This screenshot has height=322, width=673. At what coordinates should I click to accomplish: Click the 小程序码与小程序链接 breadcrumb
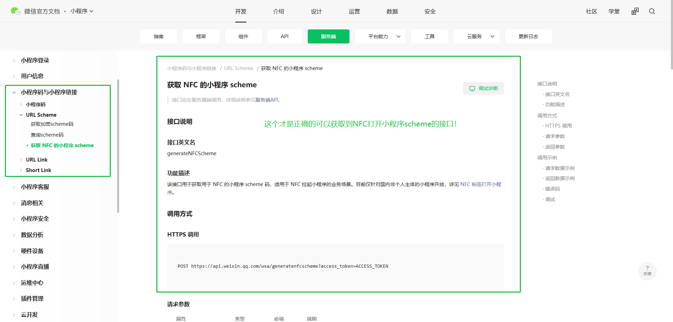(192, 68)
